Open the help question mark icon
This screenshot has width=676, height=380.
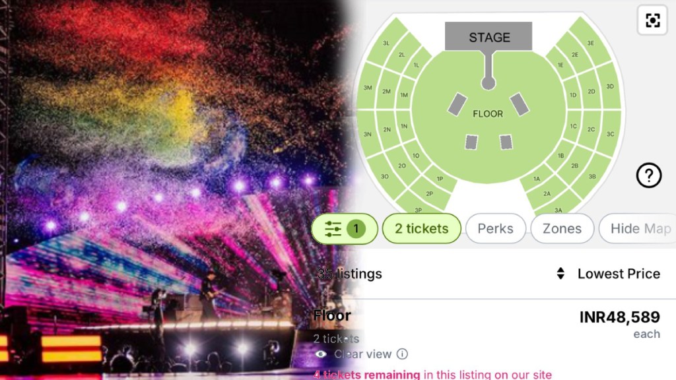pyautogui.click(x=649, y=175)
